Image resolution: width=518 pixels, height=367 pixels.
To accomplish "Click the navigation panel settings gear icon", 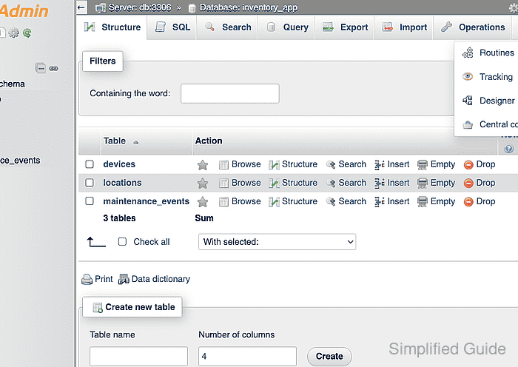I will 13,33.
